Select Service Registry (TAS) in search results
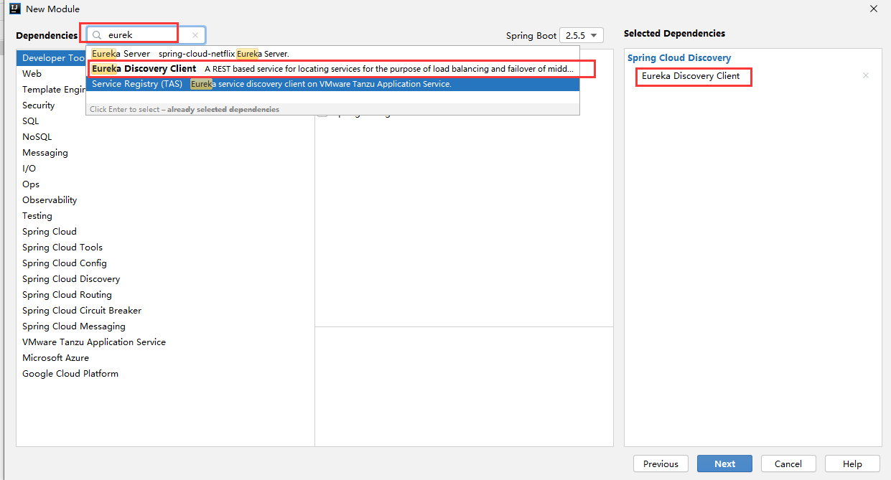This screenshot has width=891, height=480. pos(332,84)
